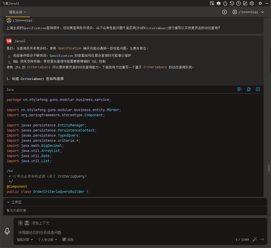Click user avatar next to message 176****6846

tap(9, 20)
